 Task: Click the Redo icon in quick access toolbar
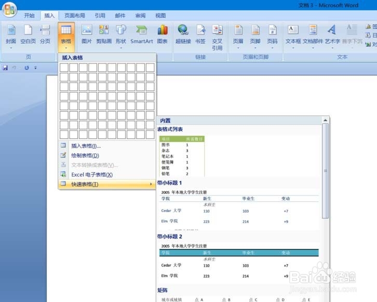tap(26, 68)
